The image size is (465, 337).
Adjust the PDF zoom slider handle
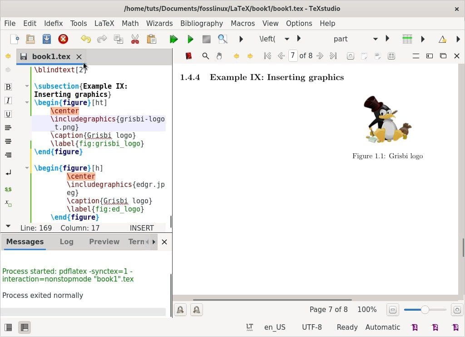coord(425,310)
